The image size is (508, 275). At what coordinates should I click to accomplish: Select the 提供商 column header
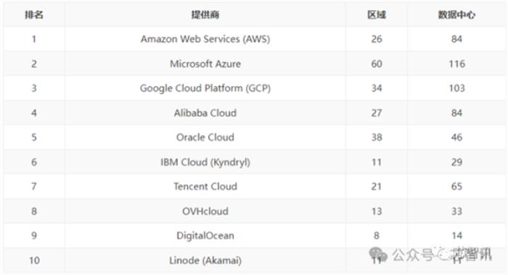205,15
